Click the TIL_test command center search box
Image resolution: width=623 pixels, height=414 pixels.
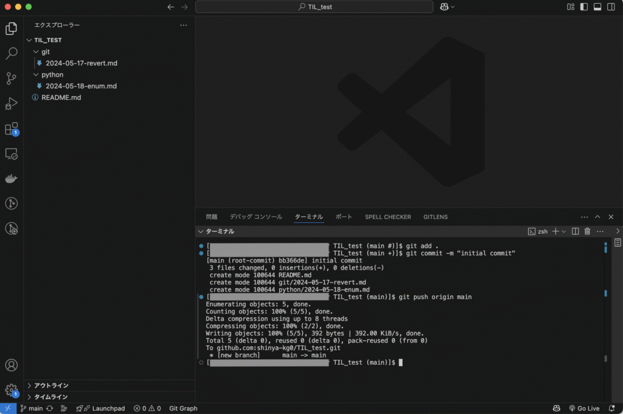coord(315,7)
